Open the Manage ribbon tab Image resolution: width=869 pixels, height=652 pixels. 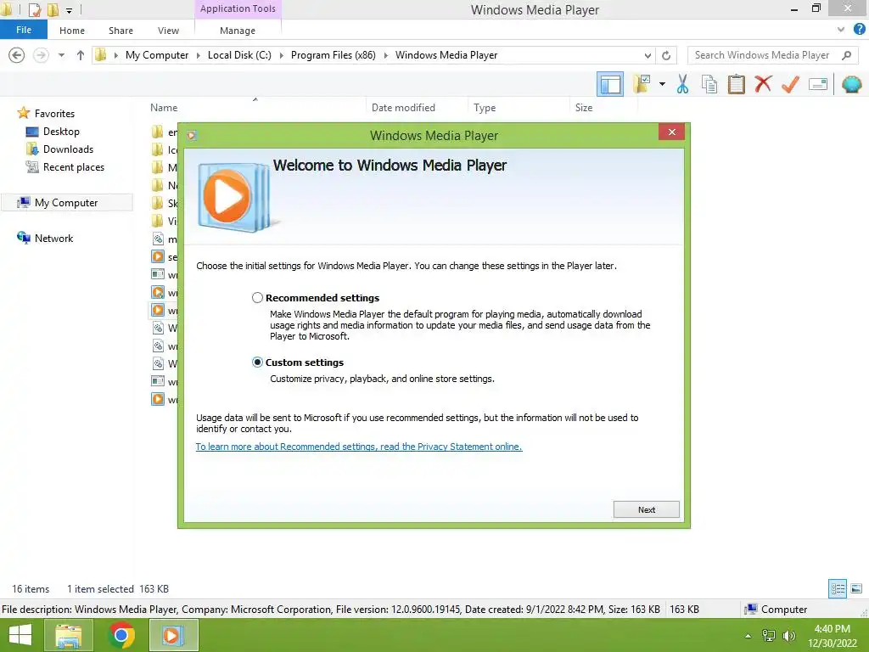[x=238, y=31]
